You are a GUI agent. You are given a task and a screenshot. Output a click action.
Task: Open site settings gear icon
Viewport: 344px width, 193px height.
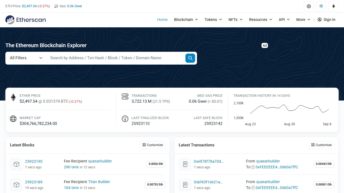pos(309,6)
